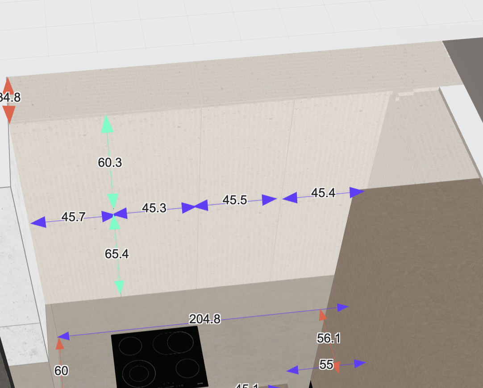Select the 204.8 countertop length label
The image size is (483, 388).
coord(204,319)
